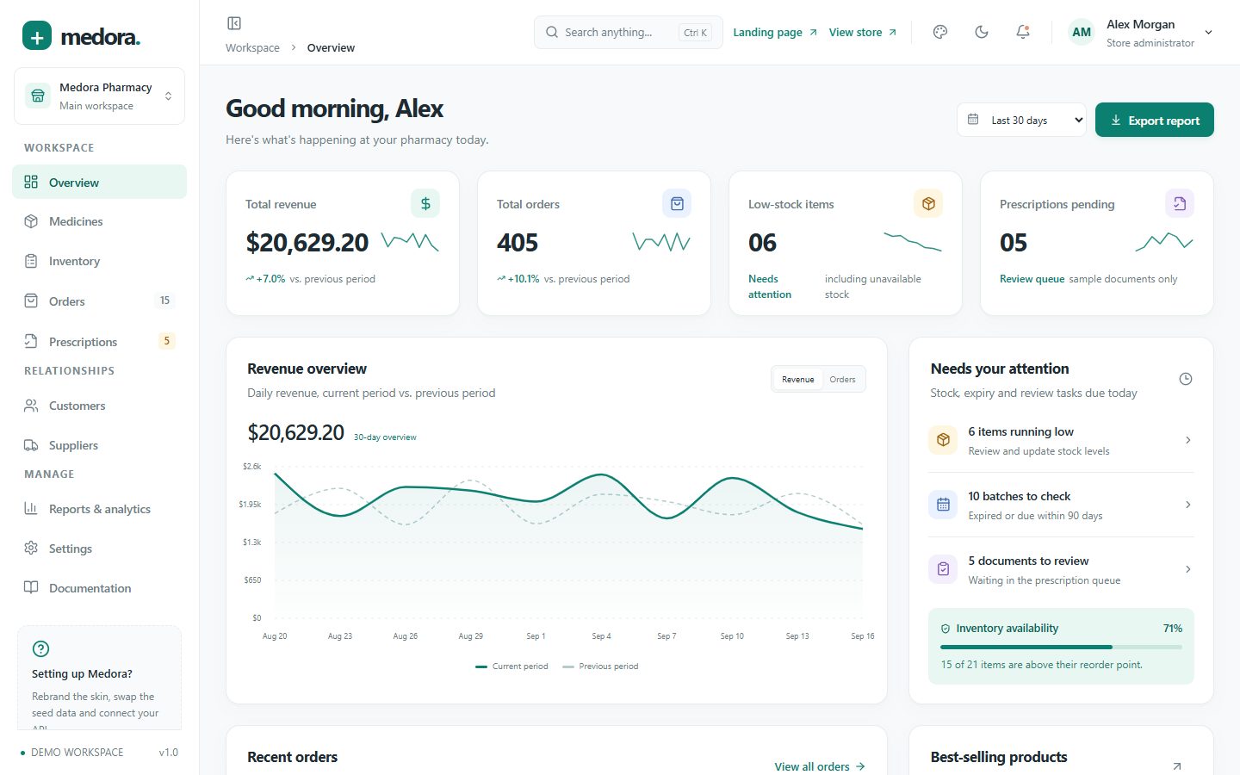Viewport: 1240px width, 775px height.
Task: Expand the 6 items running low chevron
Action: point(1188,440)
